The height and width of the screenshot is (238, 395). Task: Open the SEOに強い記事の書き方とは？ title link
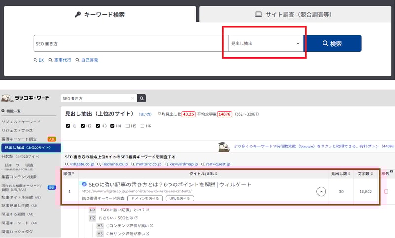tap(170, 185)
